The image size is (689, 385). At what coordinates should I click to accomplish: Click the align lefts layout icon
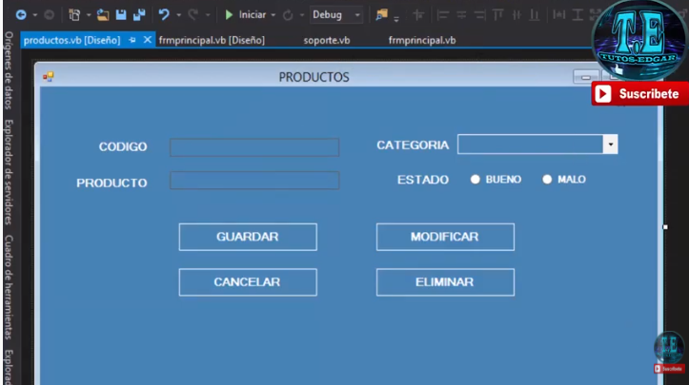point(443,15)
